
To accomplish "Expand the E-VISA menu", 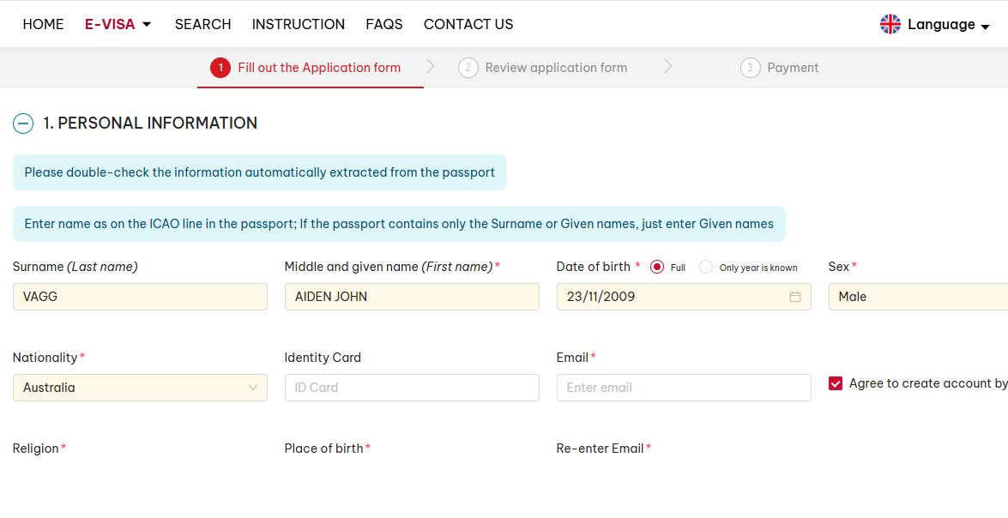I will click(118, 24).
